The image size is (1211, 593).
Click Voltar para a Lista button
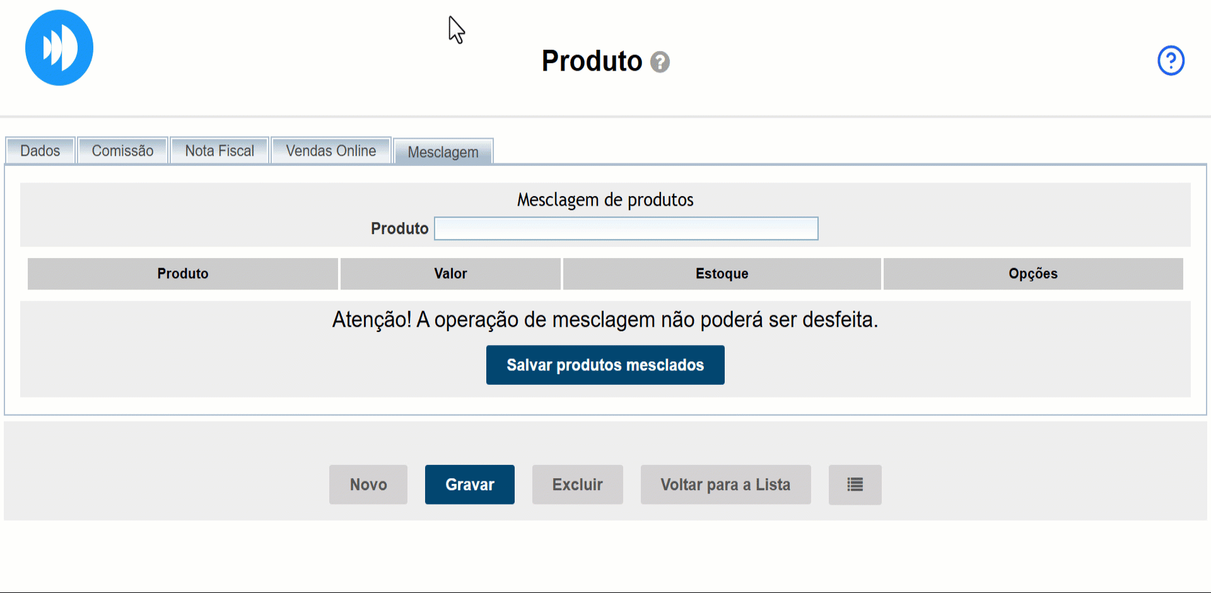tap(725, 484)
